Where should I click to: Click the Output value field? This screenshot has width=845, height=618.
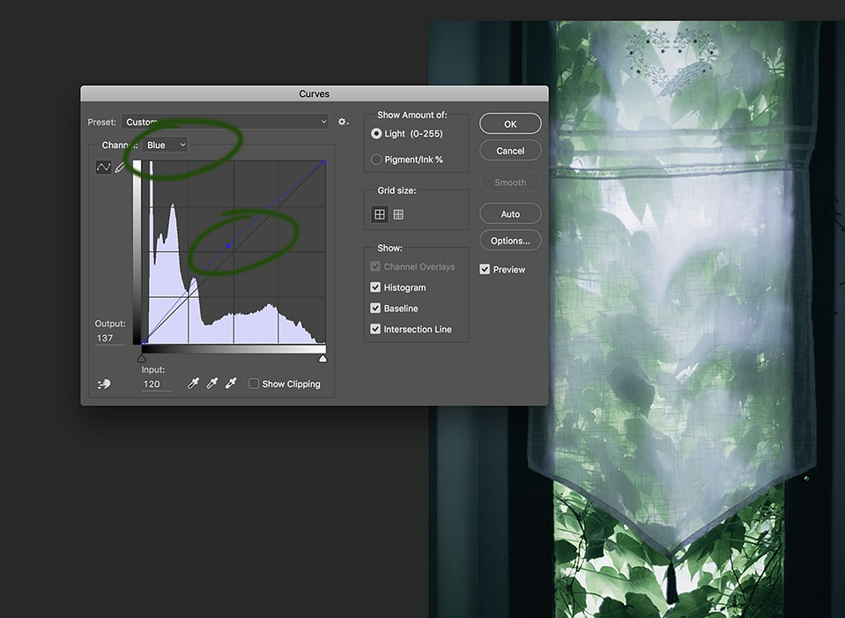[x=109, y=339]
